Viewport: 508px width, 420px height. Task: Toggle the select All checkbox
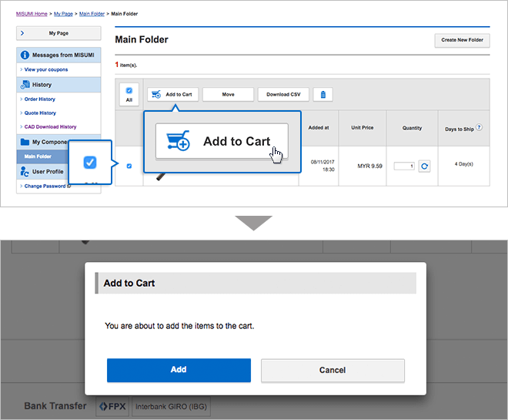point(129,91)
